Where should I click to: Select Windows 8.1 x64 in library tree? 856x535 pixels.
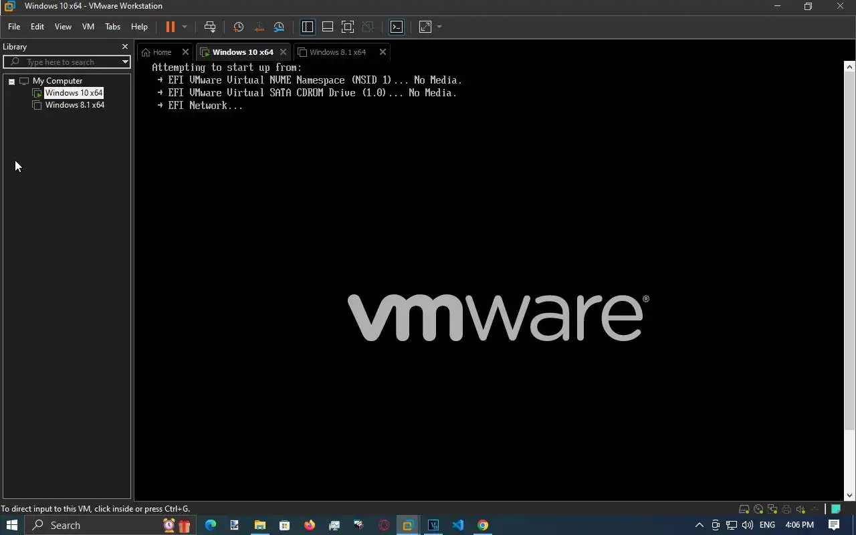coord(74,105)
